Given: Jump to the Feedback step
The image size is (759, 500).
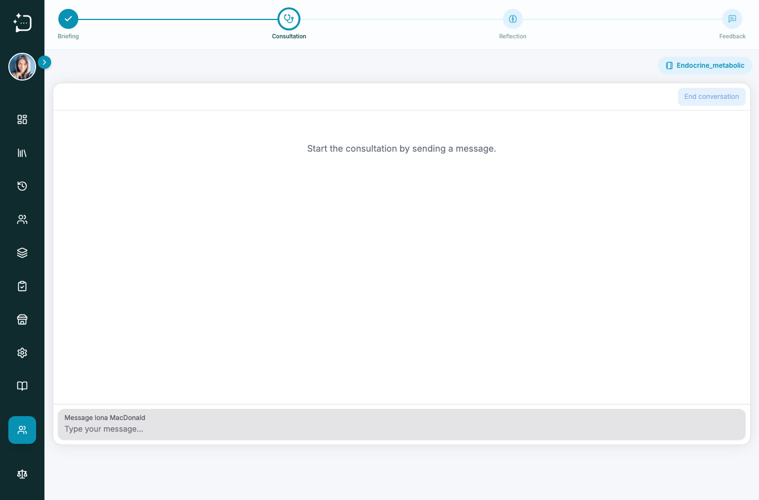Looking at the screenshot, I should pyautogui.click(x=732, y=19).
